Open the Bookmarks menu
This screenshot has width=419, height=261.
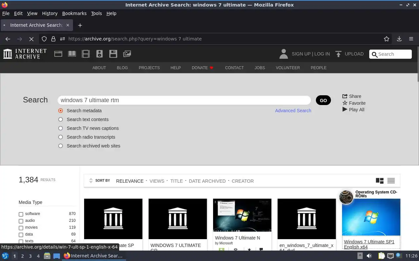(74, 13)
